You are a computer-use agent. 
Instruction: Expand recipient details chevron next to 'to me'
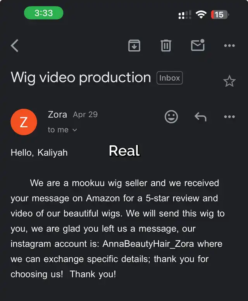[x=75, y=130]
